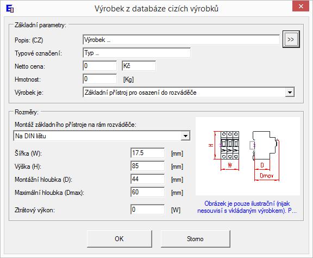The height and width of the screenshot is (258, 313).
Task: Confirm the dialog with the OK button
Action: coord(120,239)
